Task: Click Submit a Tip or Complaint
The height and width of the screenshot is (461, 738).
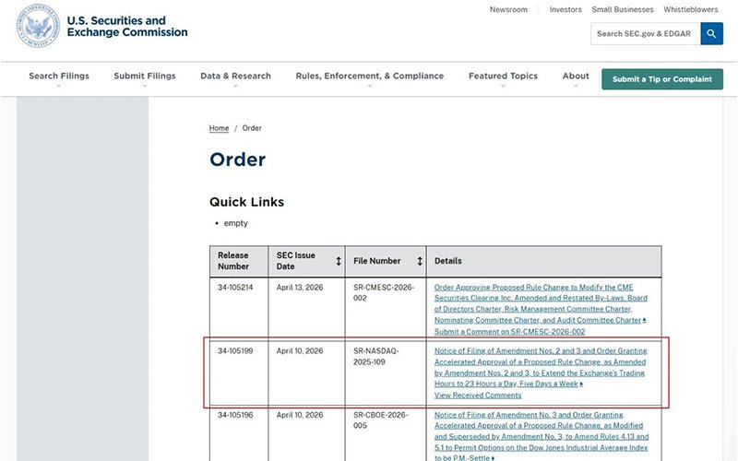Action: point(662,79)
